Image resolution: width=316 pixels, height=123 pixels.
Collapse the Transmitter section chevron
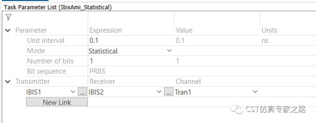click(x=8, y=82)
